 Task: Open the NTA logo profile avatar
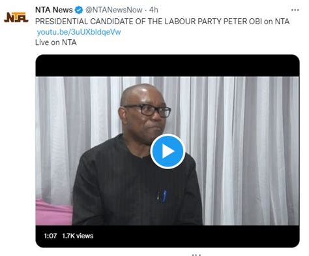16,18
